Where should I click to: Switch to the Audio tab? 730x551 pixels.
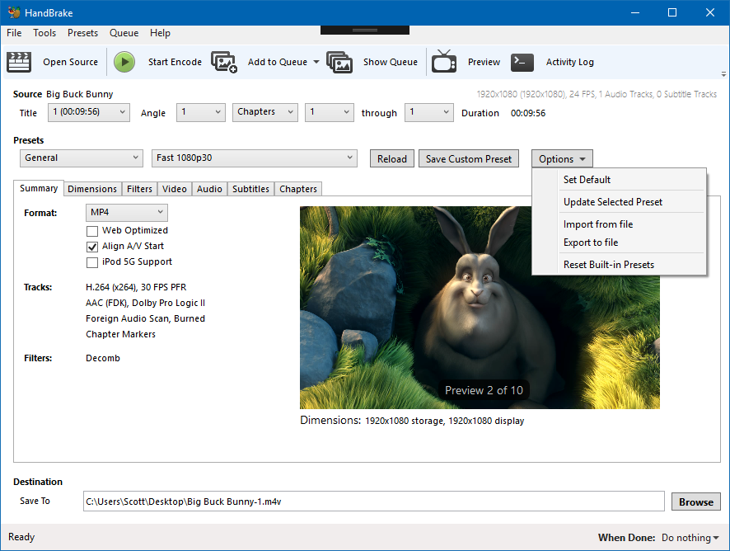(209, 189)
